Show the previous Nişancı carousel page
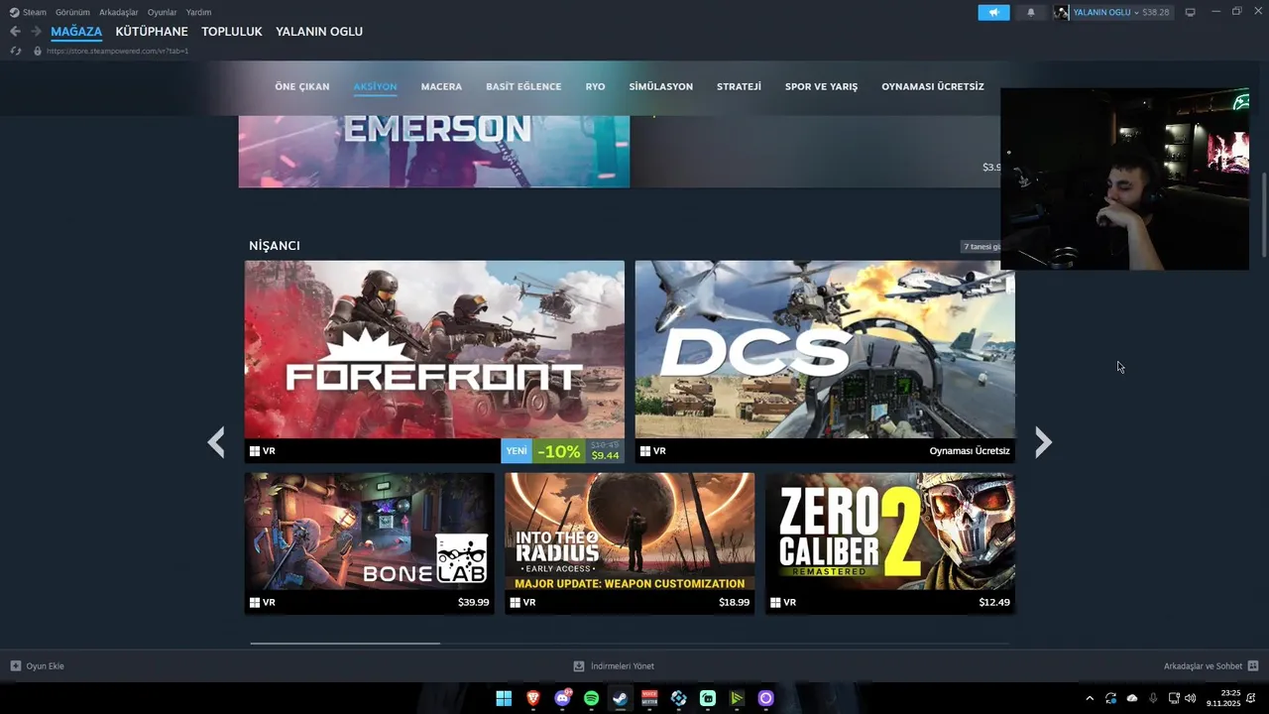This screenshot has height=714, width=1269. 215,442
